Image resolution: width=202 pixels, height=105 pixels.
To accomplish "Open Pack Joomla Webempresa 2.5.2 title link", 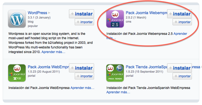I will coord(146,13).
